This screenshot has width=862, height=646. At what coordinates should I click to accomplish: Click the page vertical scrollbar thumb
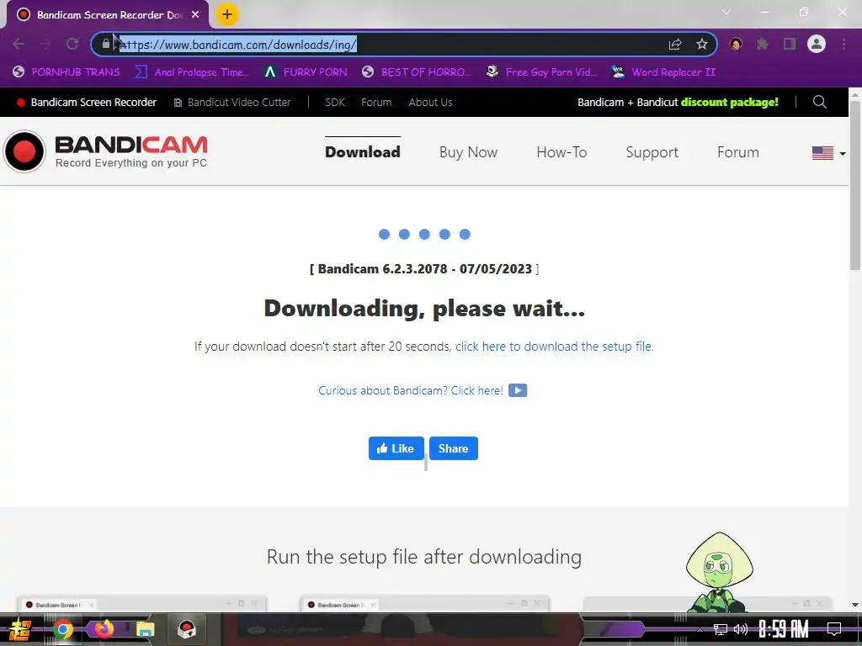point(855,185)
